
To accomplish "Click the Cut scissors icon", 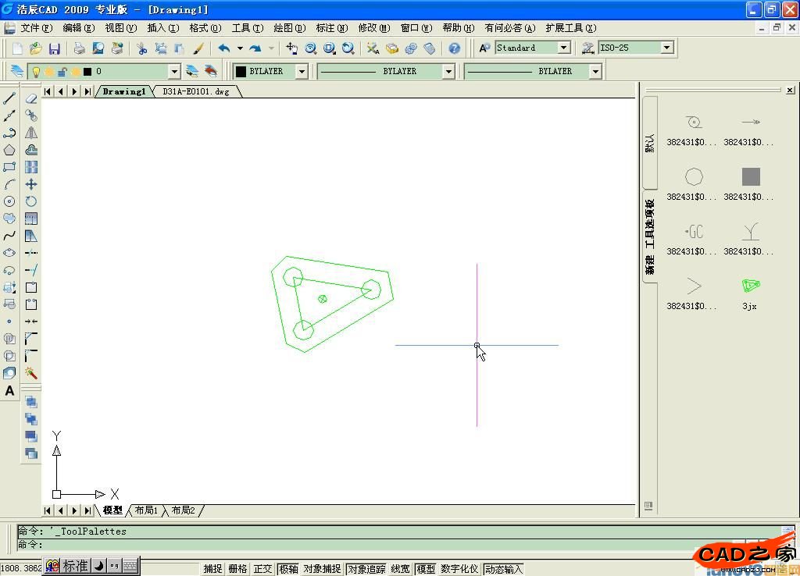I will pos(141,48).
